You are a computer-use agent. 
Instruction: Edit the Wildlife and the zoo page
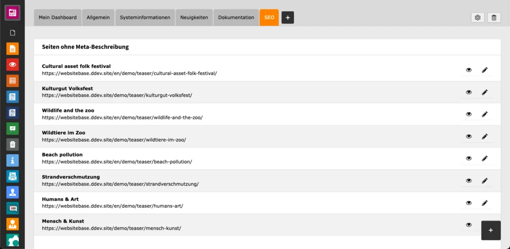coord(485,114)
